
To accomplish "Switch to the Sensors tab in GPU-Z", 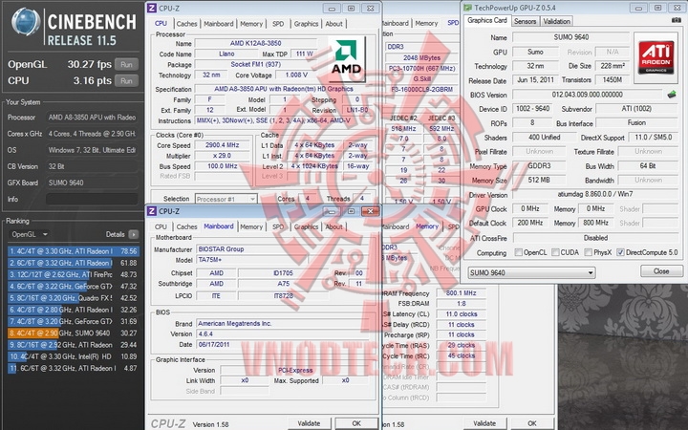I will click(525, 21).
